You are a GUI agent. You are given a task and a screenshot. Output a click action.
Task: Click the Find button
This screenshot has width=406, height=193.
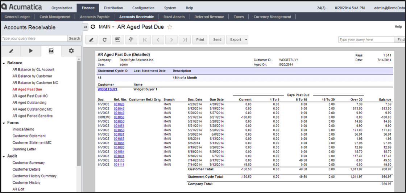[x=401, y=39]
